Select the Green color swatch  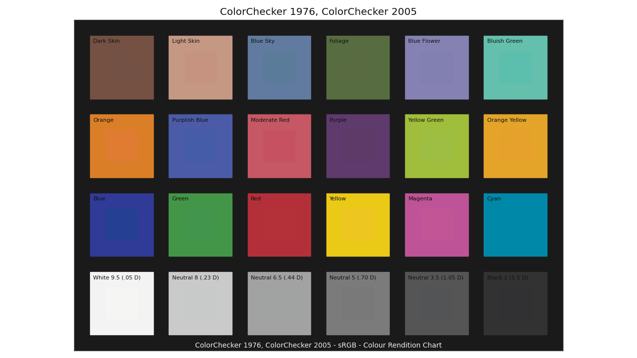click(x=201, y=225)
